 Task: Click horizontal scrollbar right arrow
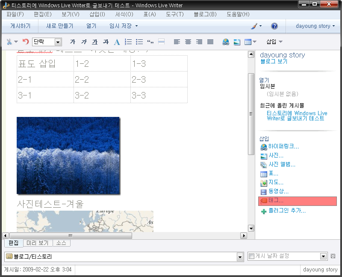tap(244, 236)
